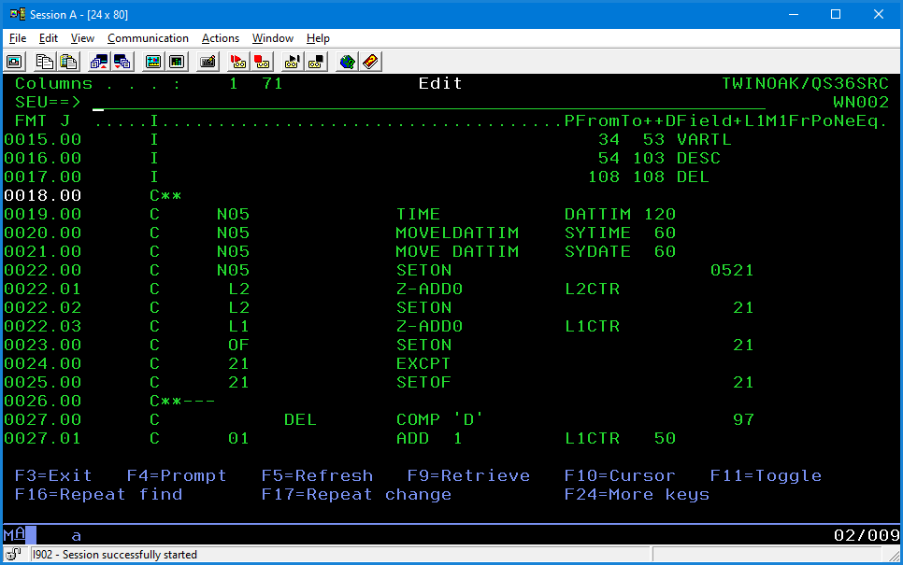903x565 pixels.
Task: Open the Edit menu
Action: (x=49, y=38)
